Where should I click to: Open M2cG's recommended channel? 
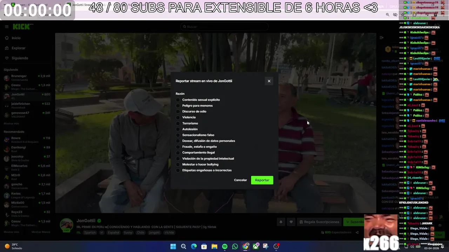tap(27, 177)
